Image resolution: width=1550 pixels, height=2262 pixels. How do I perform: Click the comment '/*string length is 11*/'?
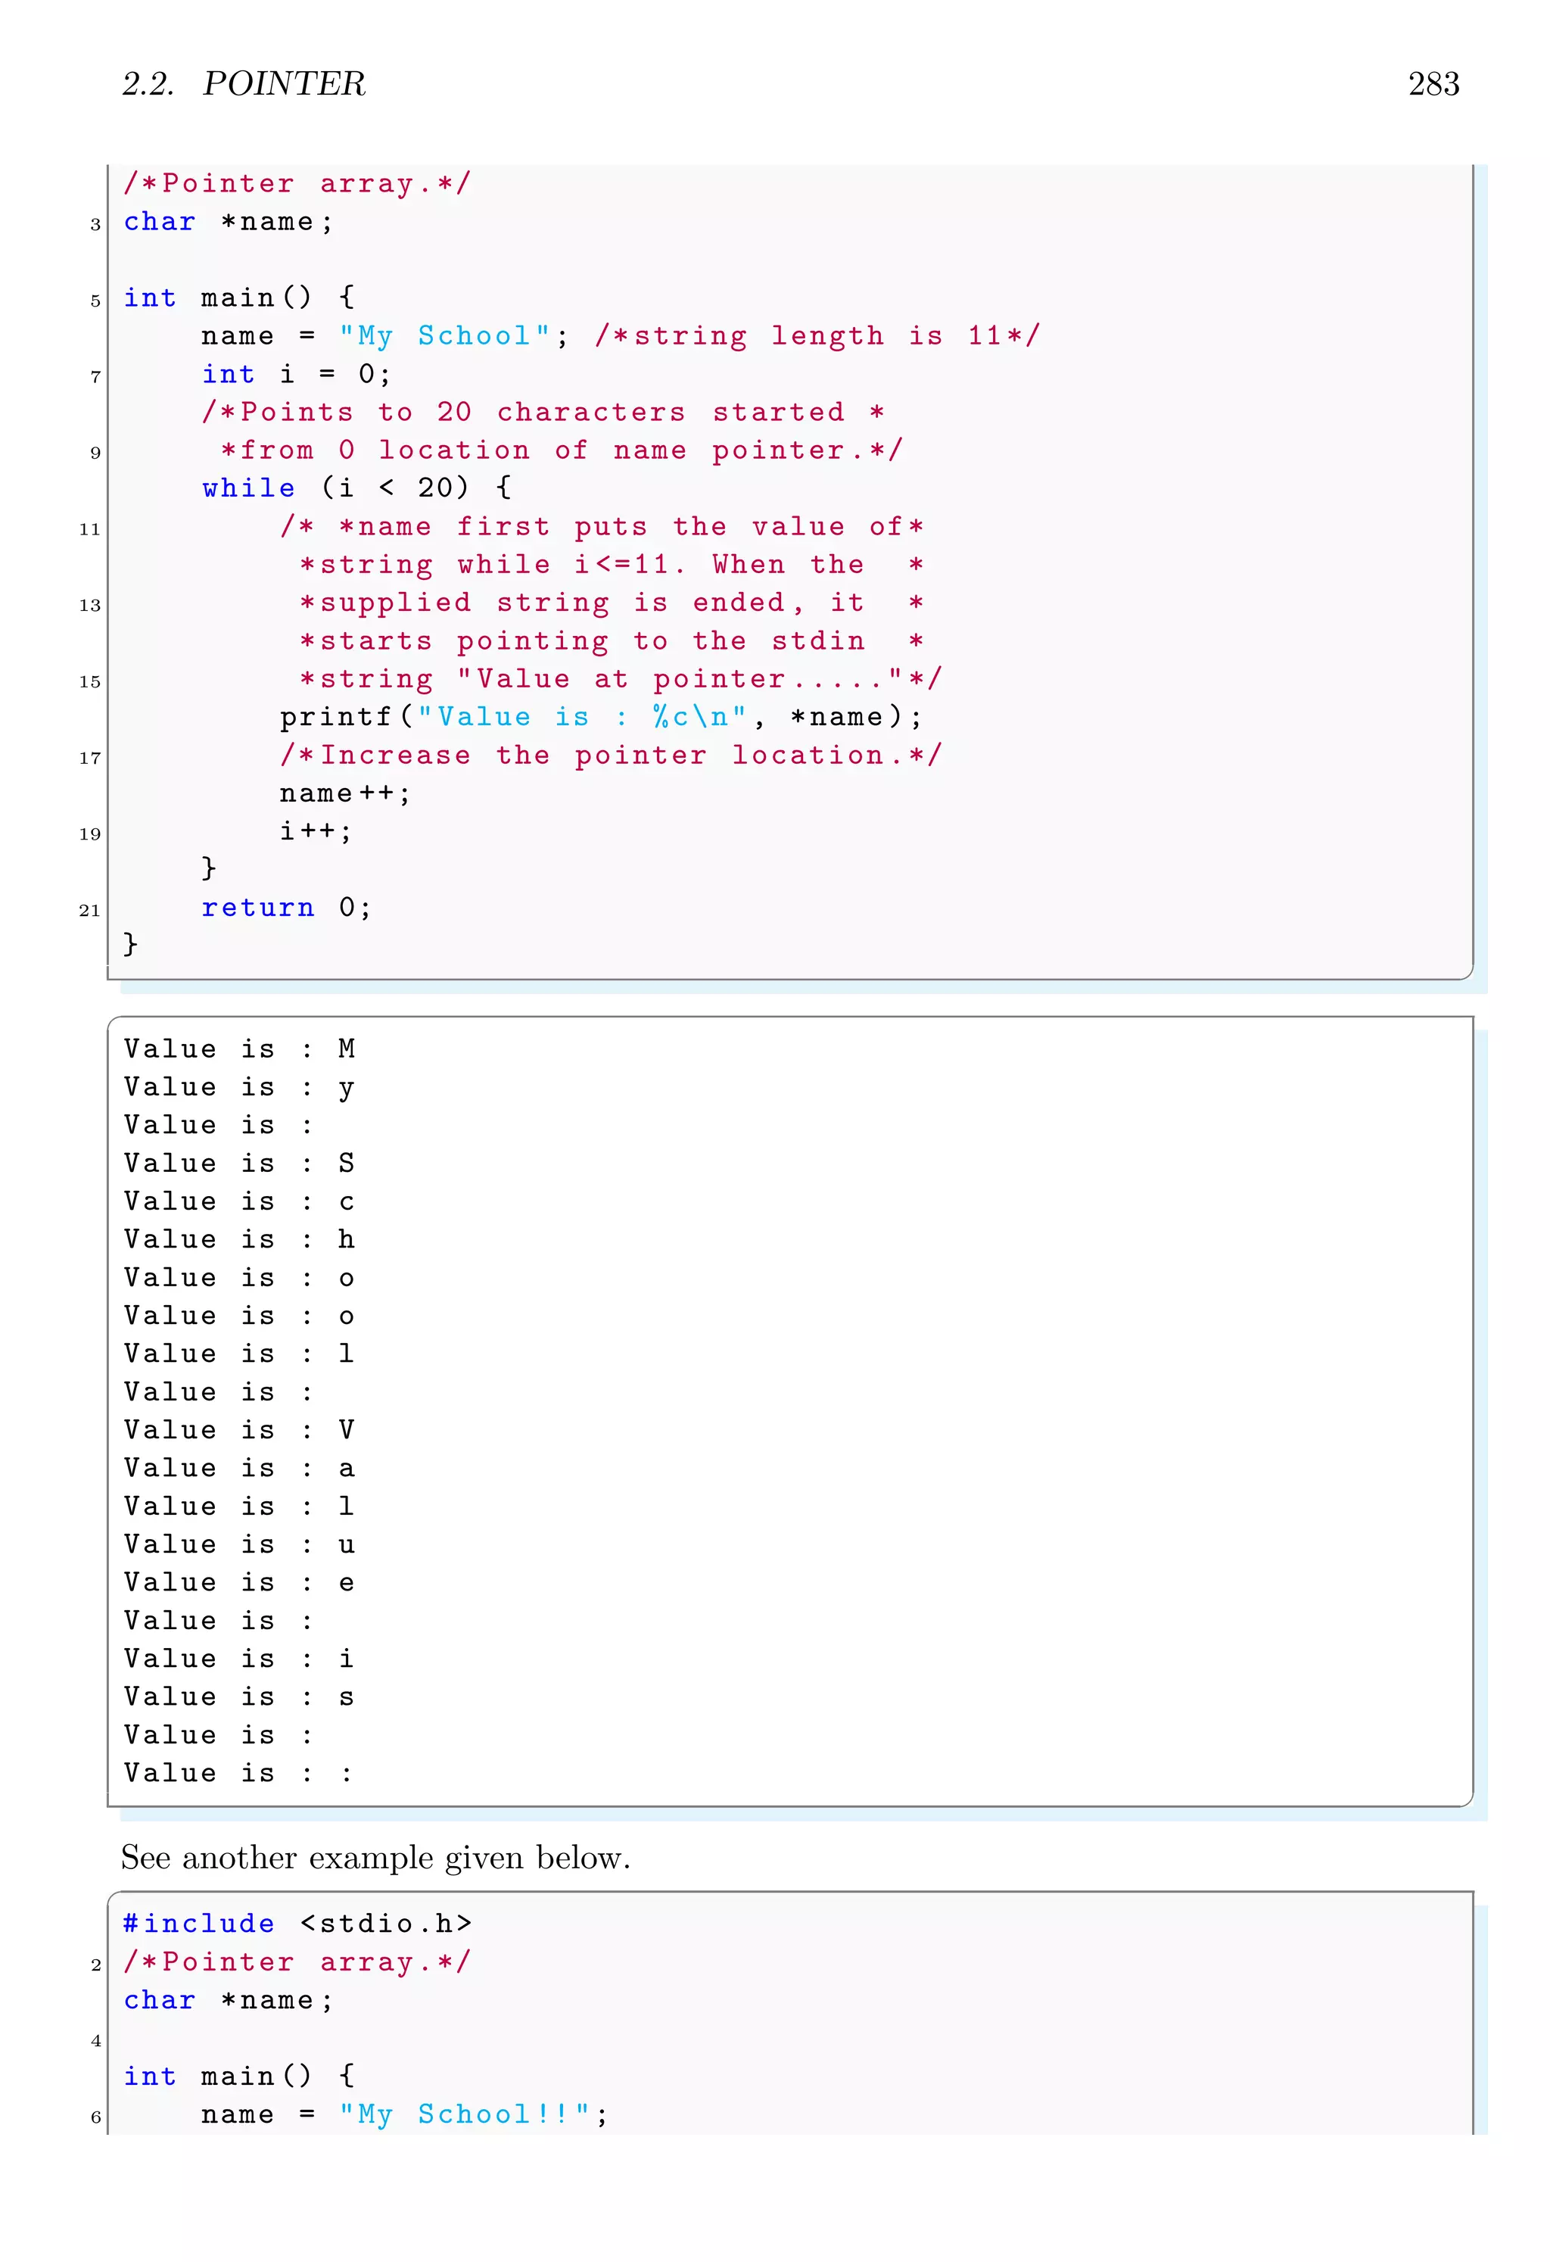point(817,336)
